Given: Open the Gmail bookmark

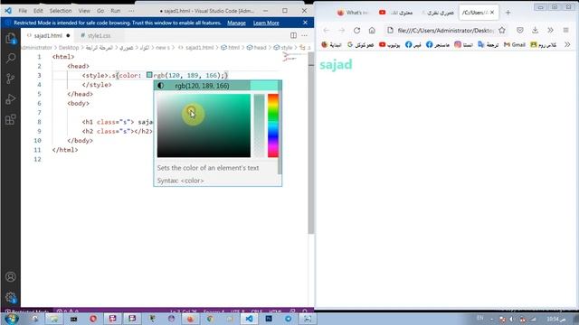Looking at the screenshot, I should point(515,44).
